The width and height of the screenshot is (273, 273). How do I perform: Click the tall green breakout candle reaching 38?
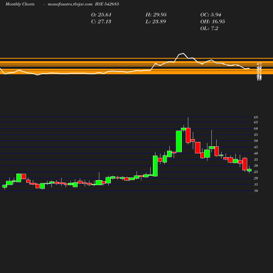155,166
